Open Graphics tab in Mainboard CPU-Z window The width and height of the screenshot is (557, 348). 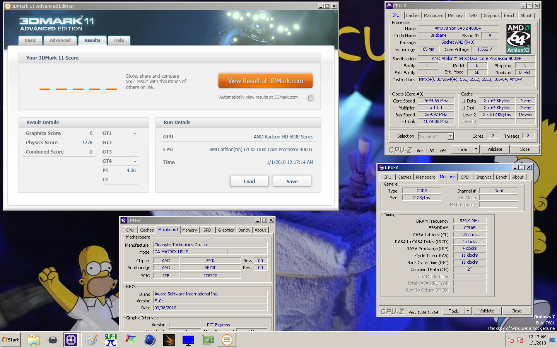coord(226,230)
